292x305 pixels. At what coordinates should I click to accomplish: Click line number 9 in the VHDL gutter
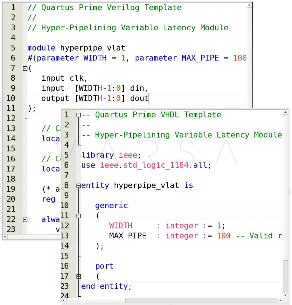[x=67, y=196]
